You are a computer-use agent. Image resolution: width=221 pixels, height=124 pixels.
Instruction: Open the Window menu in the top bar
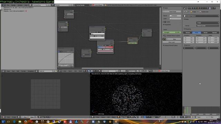[20, 5]
